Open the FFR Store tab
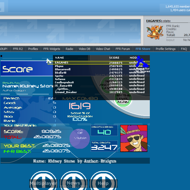The image size is (190, 190). click(x=143, y=49)
